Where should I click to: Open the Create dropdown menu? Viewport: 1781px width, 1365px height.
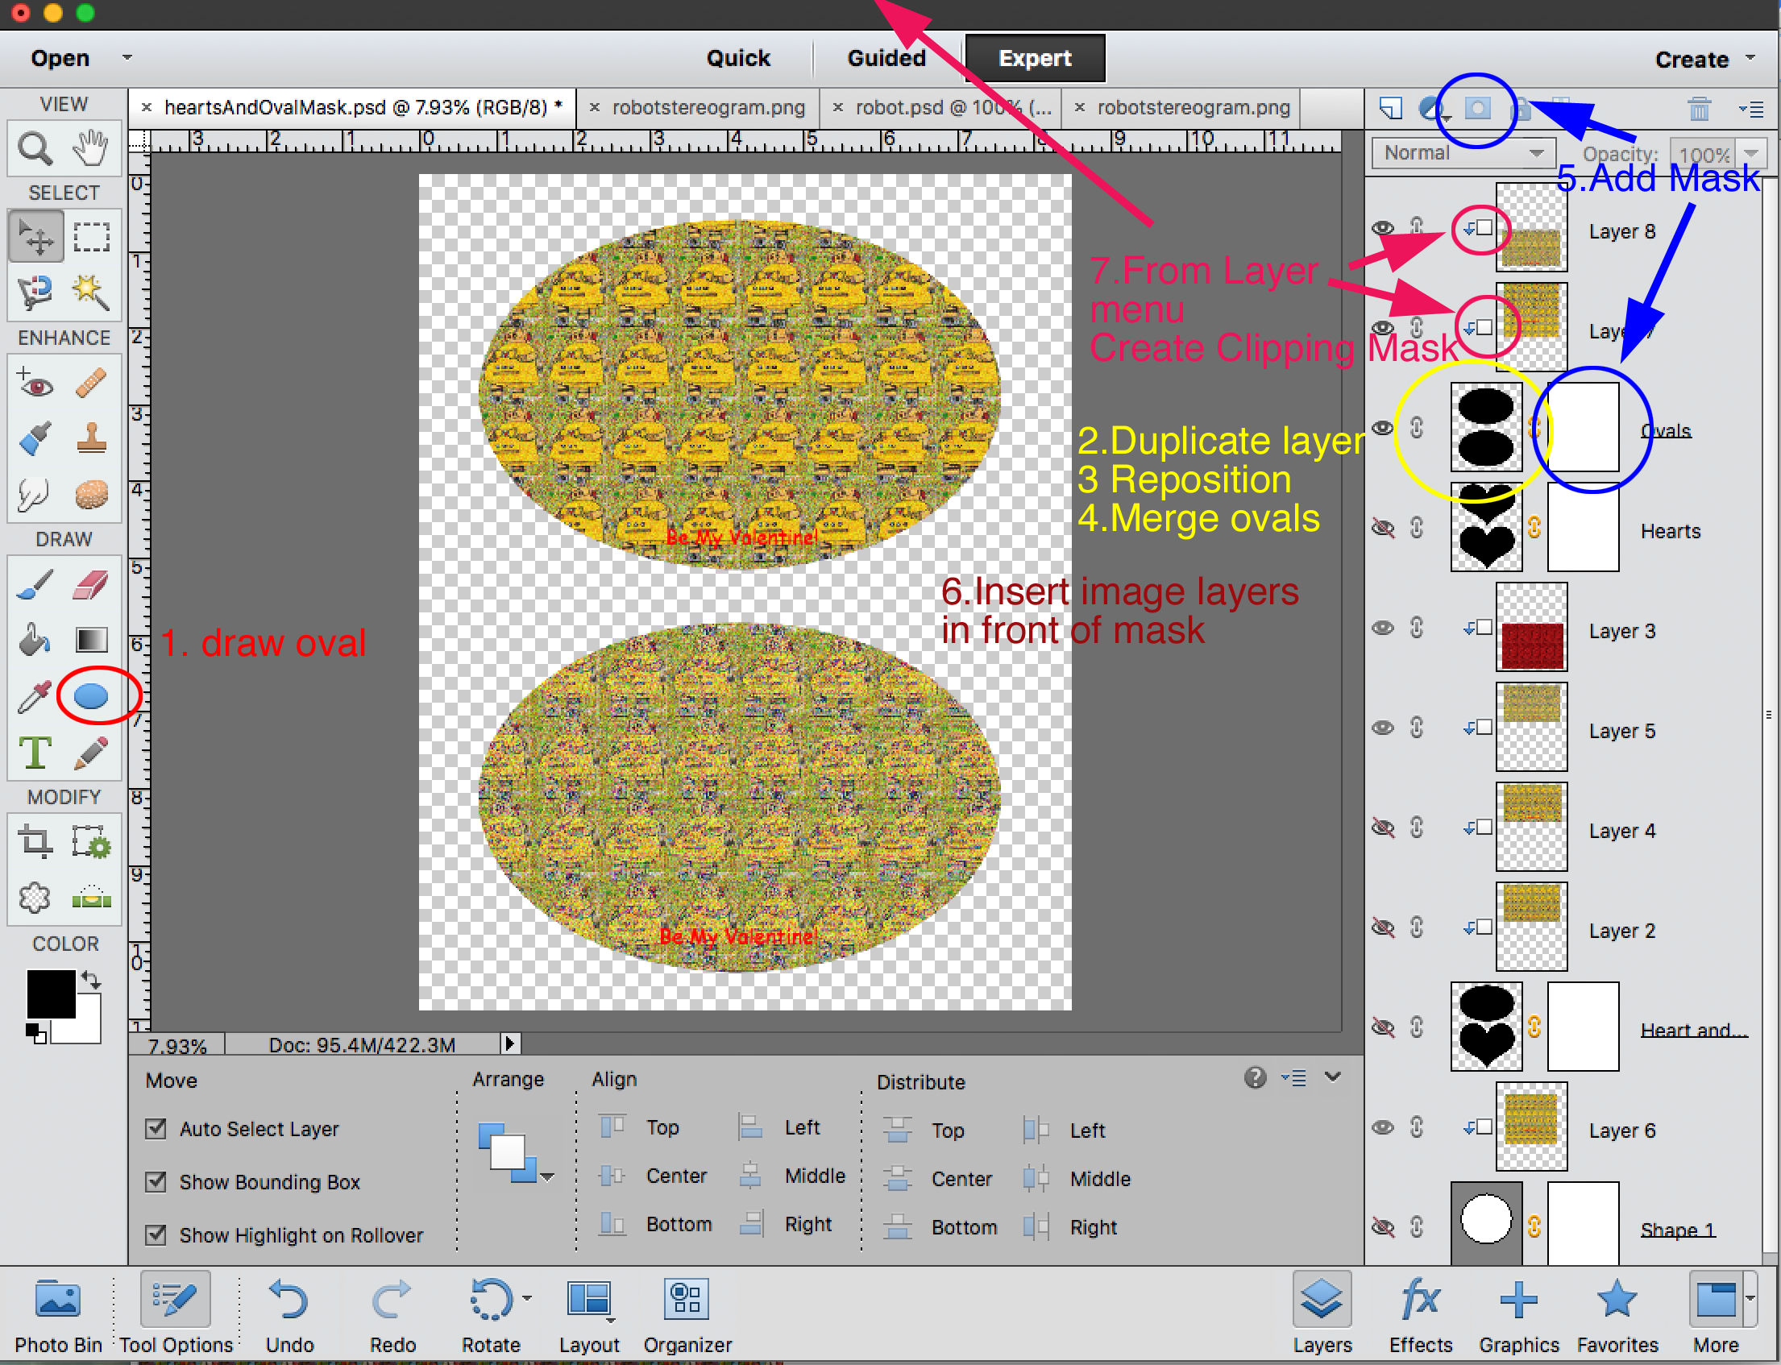(1702, 58)
